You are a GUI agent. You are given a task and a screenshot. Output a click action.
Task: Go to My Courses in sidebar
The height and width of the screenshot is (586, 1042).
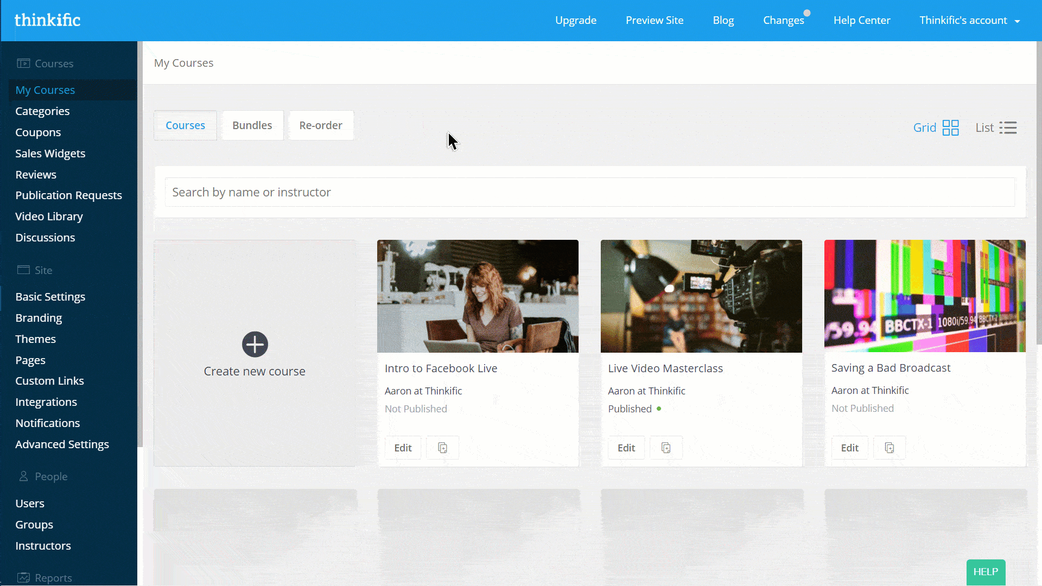point(45,90)
